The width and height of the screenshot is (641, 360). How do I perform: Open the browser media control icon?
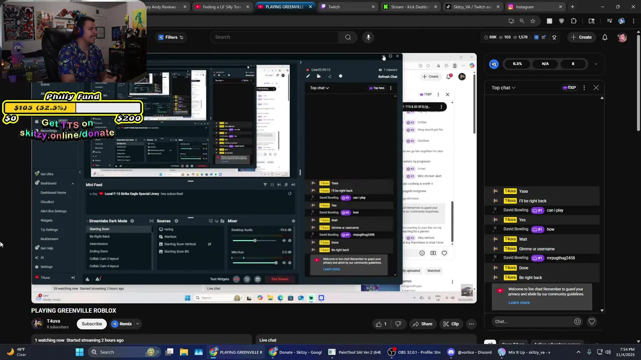(x=609, y=21)
